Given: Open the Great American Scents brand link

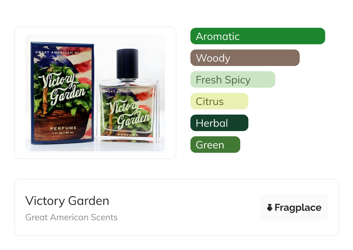Looking at the screenshot, I should coord(72,217).
